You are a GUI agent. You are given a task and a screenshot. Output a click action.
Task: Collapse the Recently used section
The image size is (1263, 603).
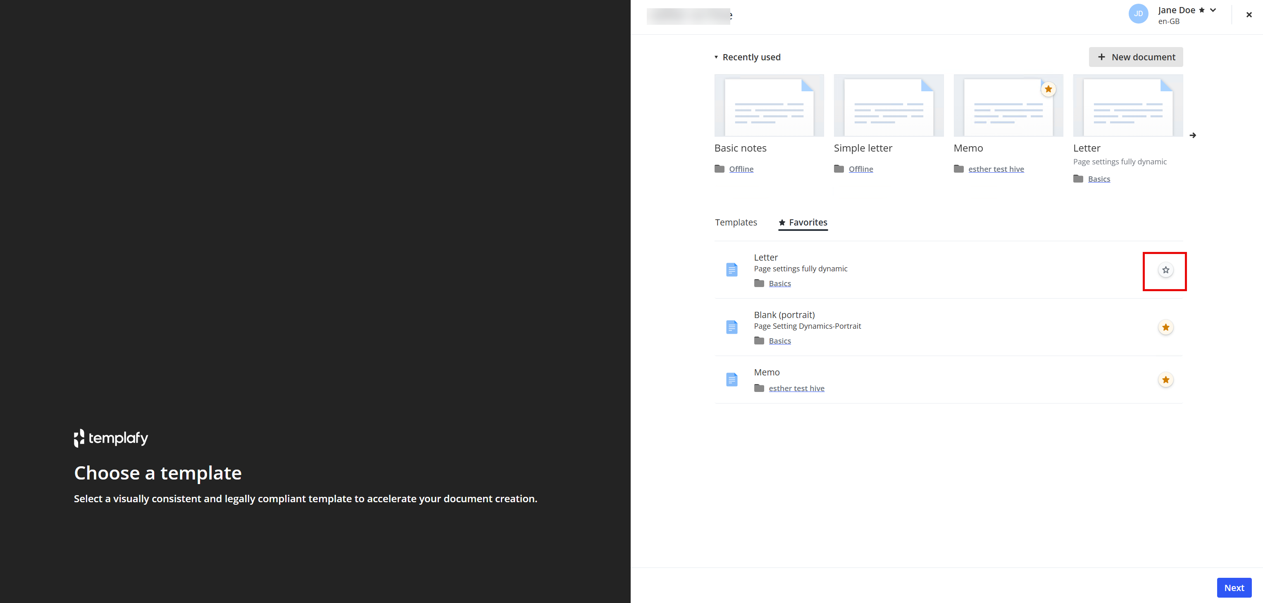[716, 57]
